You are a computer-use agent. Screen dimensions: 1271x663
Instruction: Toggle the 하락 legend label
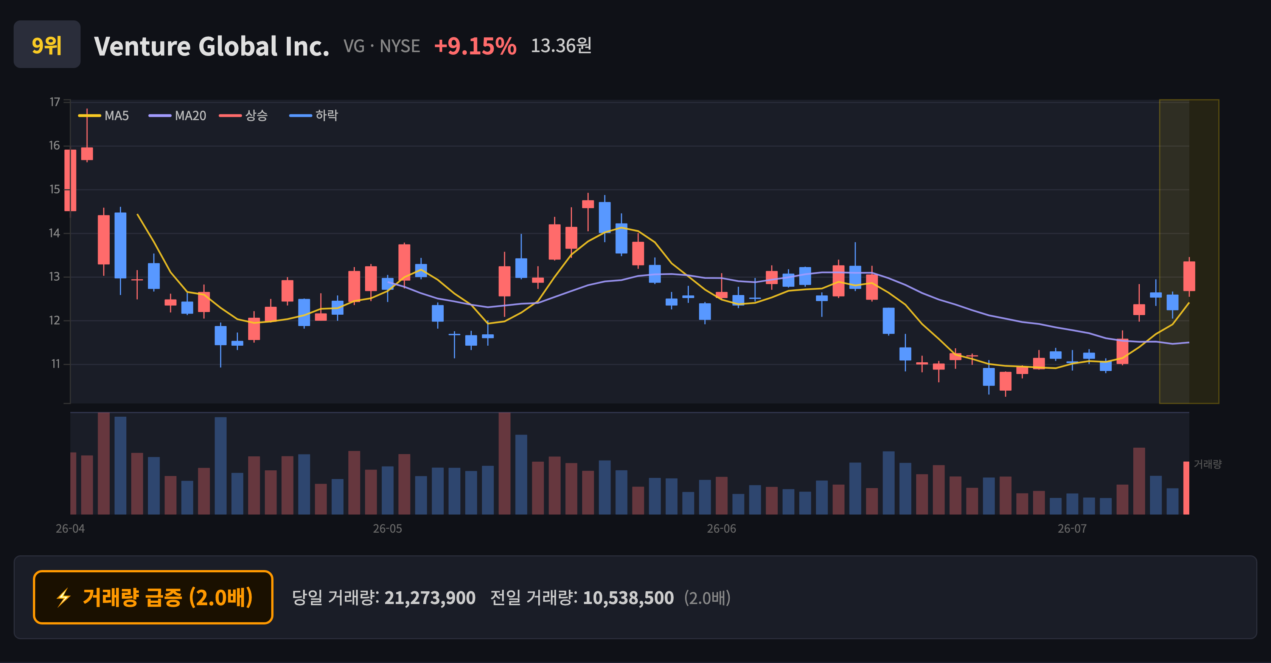tap(326, 116)
